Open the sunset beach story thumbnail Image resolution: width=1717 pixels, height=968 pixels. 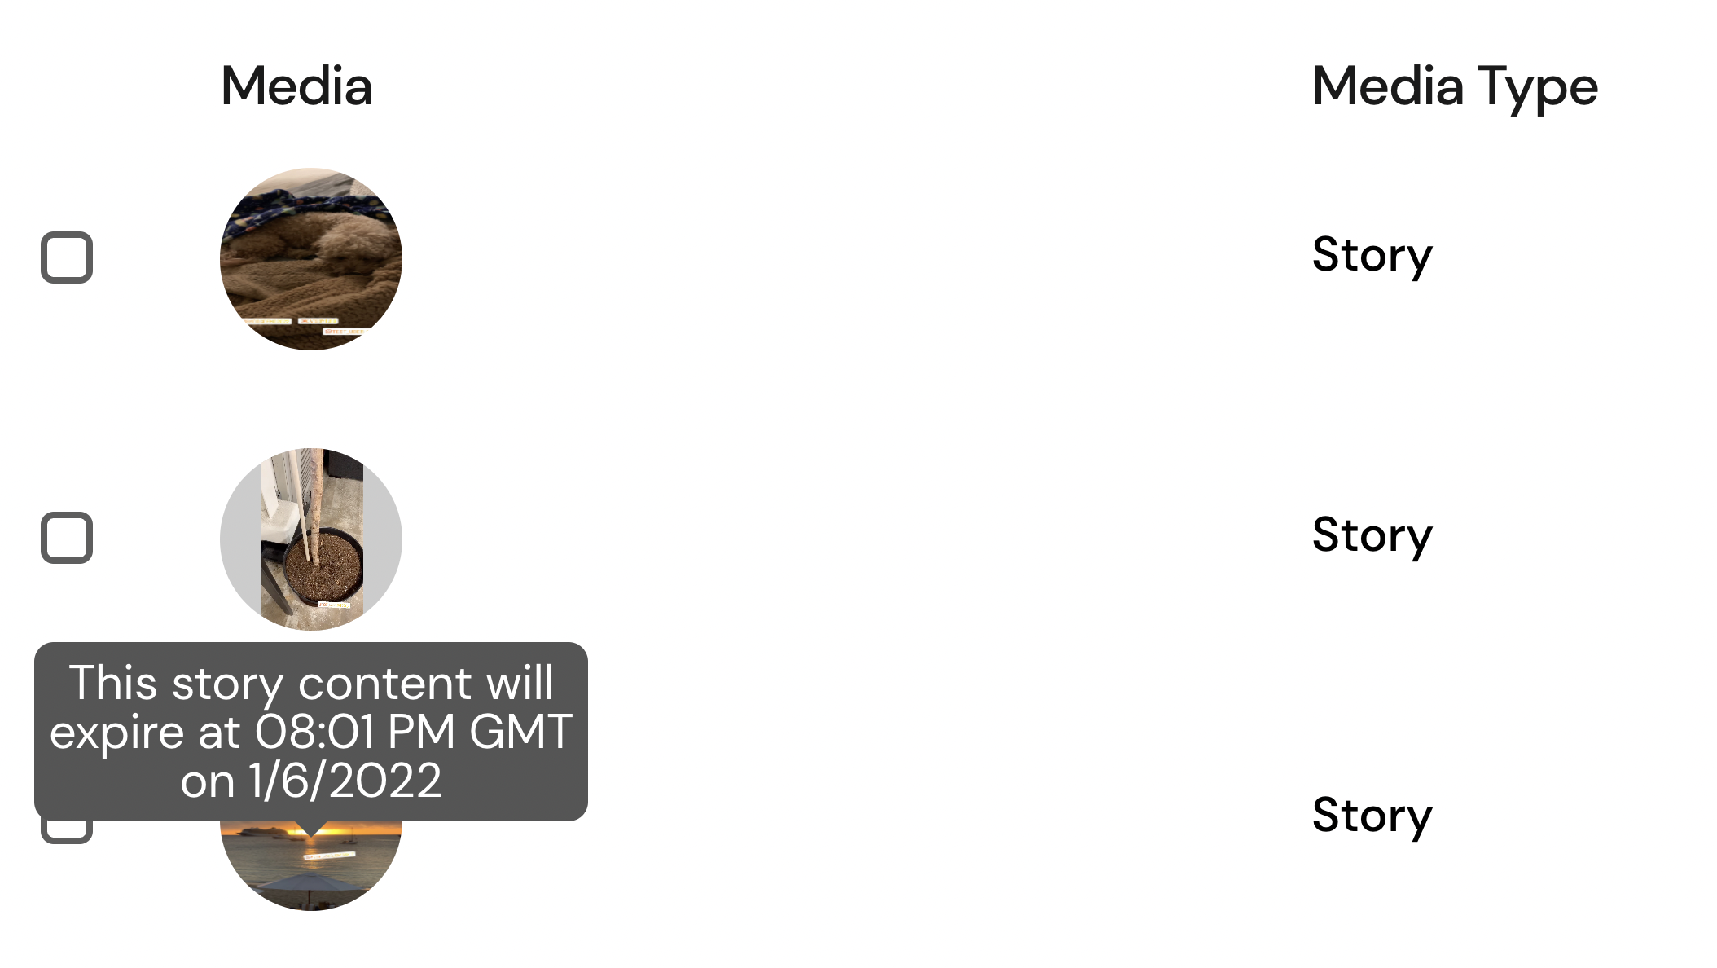[311, 865]
